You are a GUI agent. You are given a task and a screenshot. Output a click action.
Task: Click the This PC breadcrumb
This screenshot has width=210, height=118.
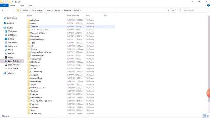(25, 10)
